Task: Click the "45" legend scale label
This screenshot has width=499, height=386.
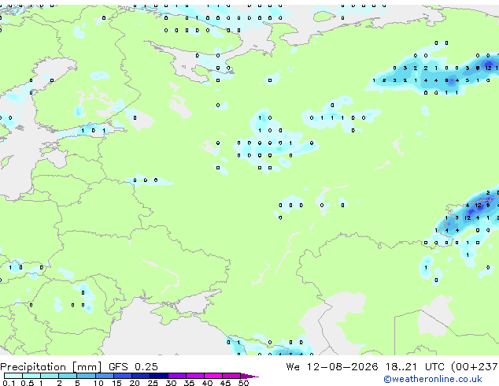Action: pos(225,383)
